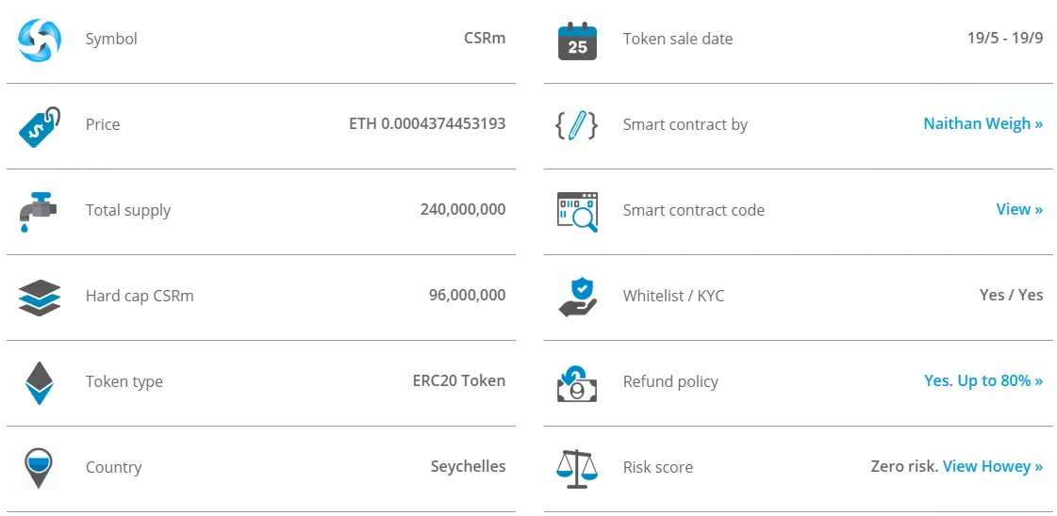Open the View Howey link
Image resolution: width=1057 pixels, height=516 pixels.
[x=993, y=466]
